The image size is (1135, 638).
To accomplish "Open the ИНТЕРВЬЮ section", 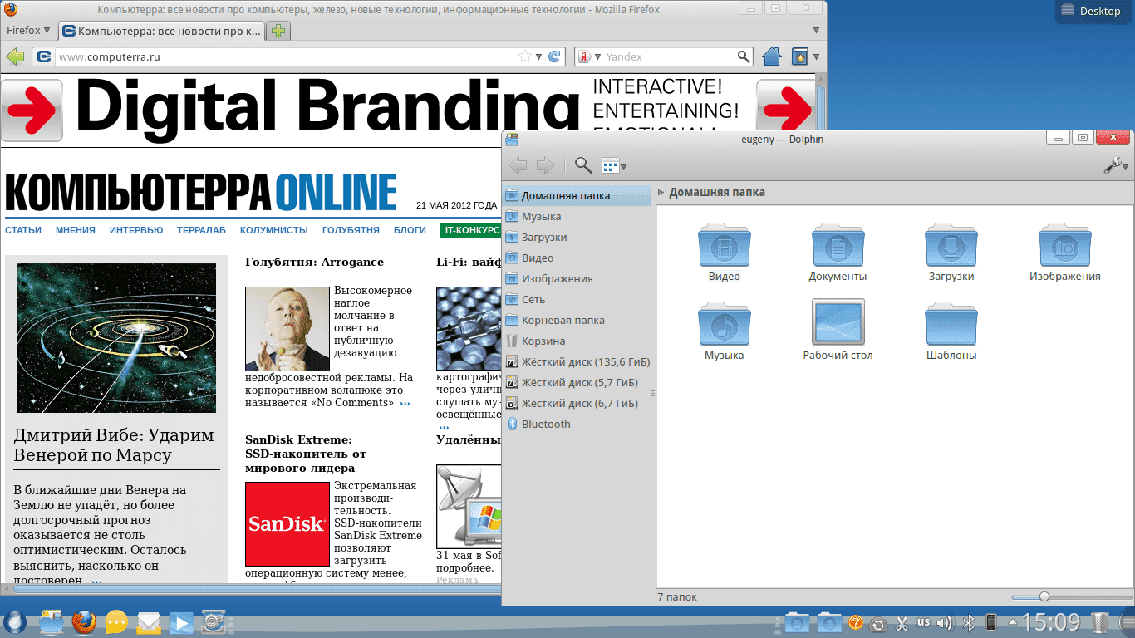I will (x=136, y=230).
